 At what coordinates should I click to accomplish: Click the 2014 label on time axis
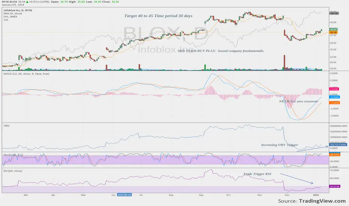316,195
